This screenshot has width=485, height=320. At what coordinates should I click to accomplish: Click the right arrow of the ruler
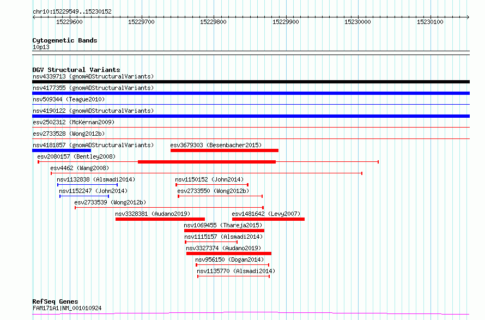point(468,17)
